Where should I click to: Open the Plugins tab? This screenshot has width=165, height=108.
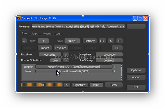point(47,34)
